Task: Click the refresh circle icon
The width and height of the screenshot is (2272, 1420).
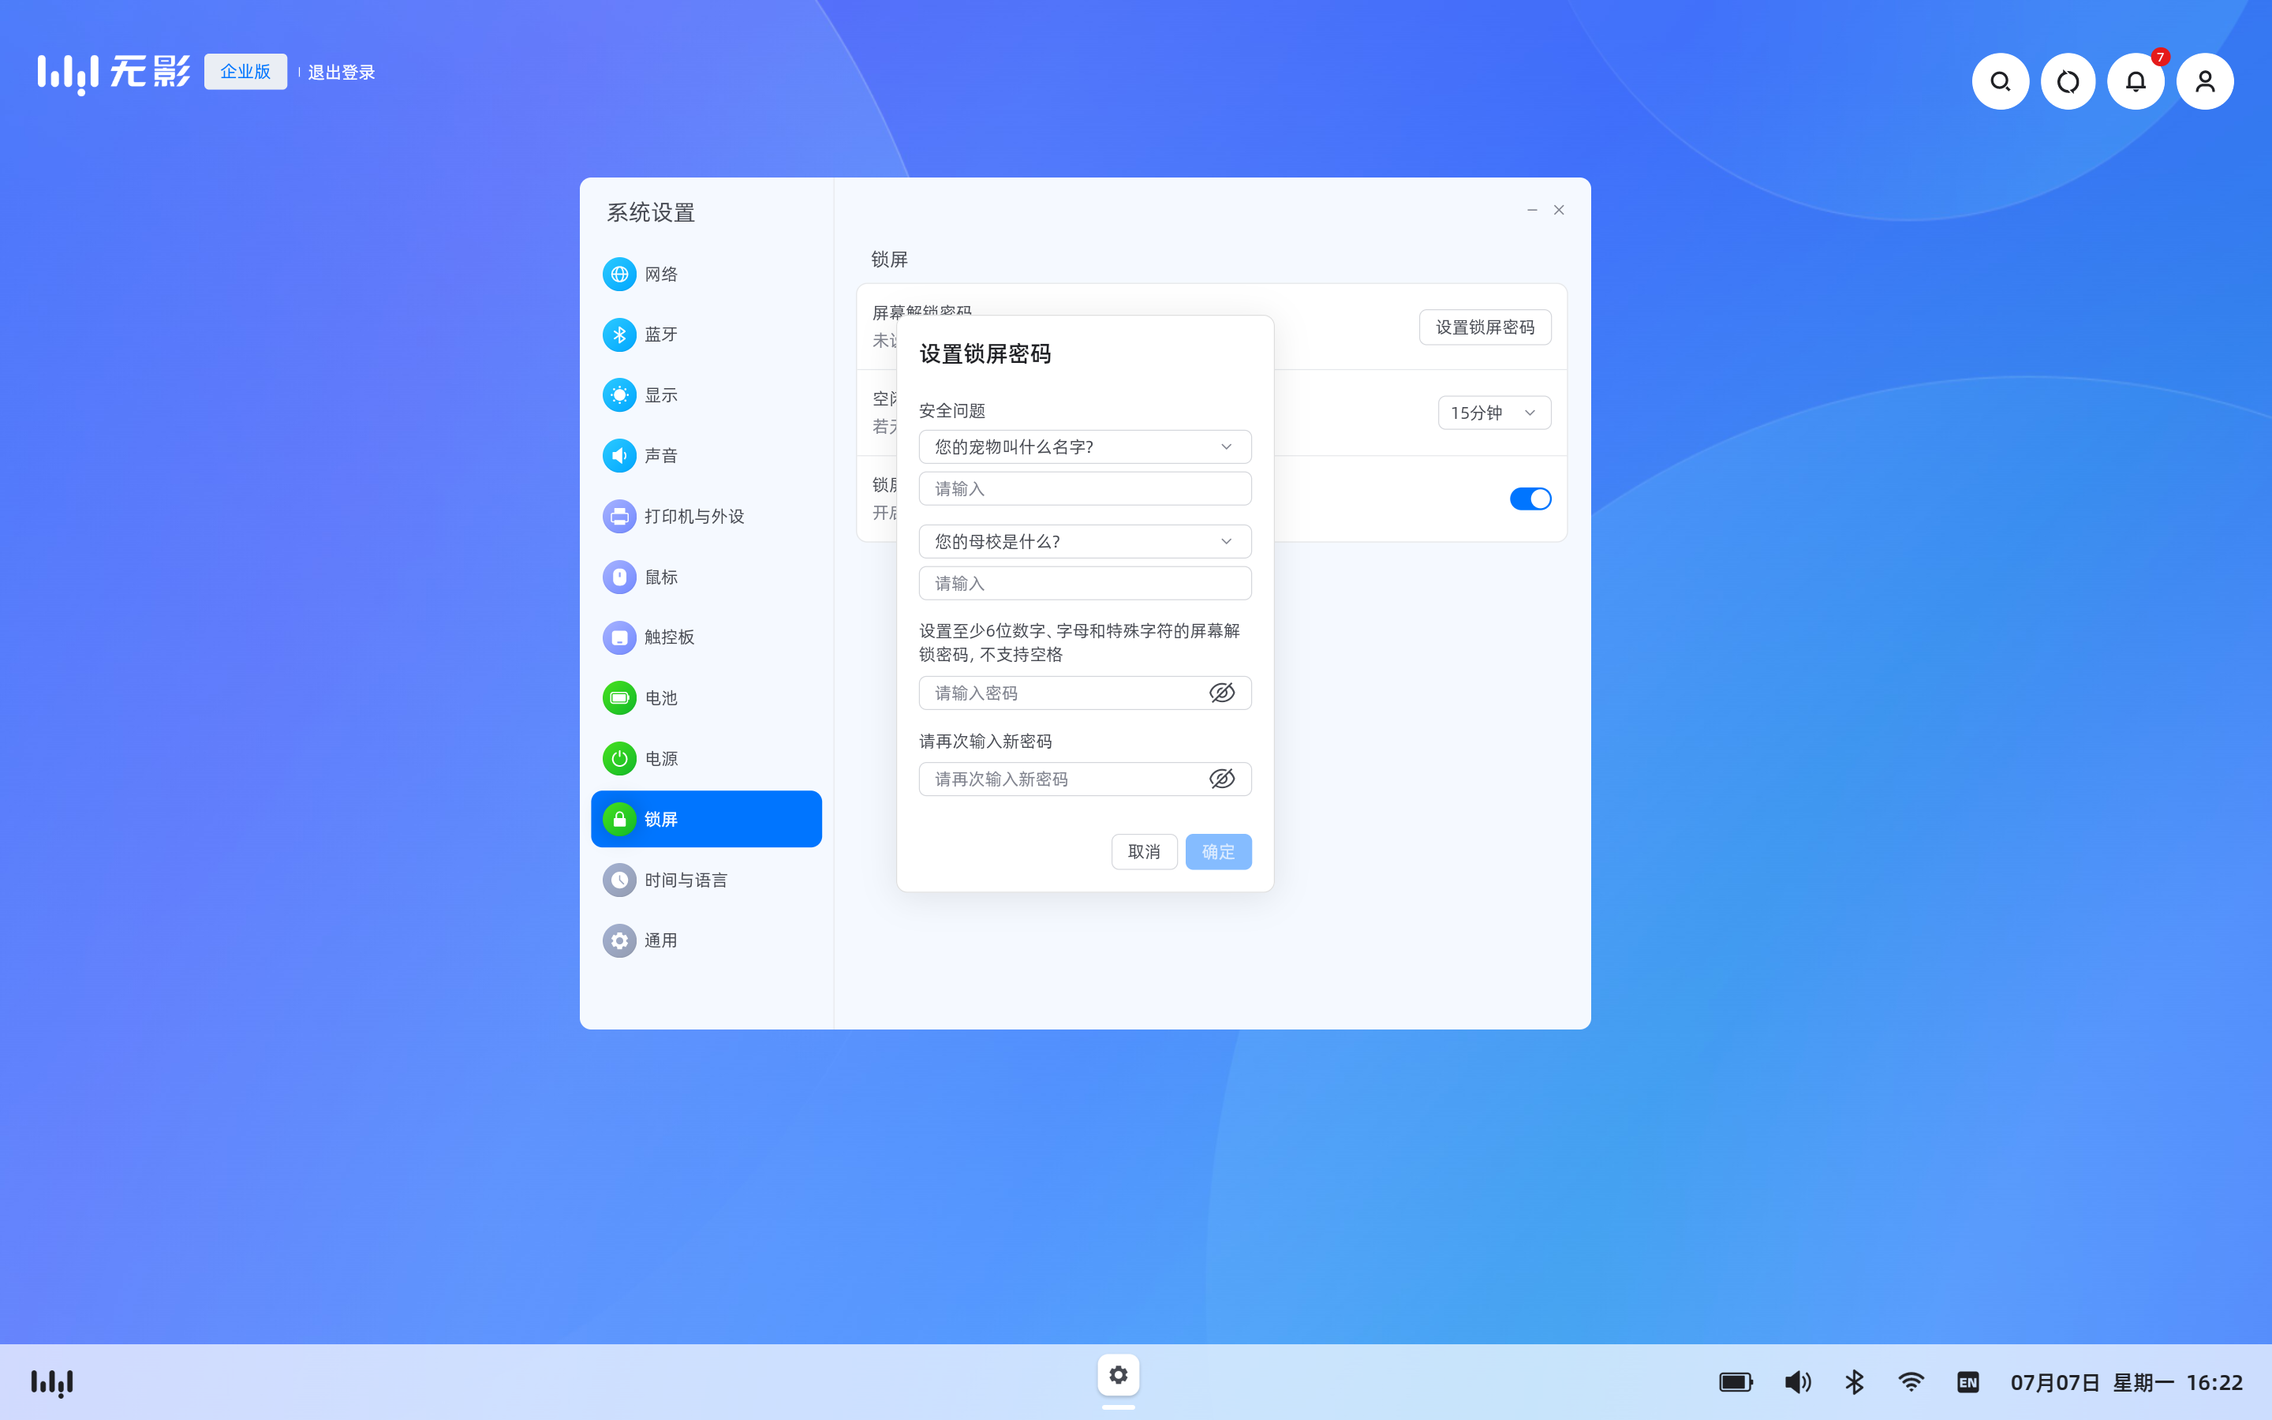Action: click(2068, 82)
